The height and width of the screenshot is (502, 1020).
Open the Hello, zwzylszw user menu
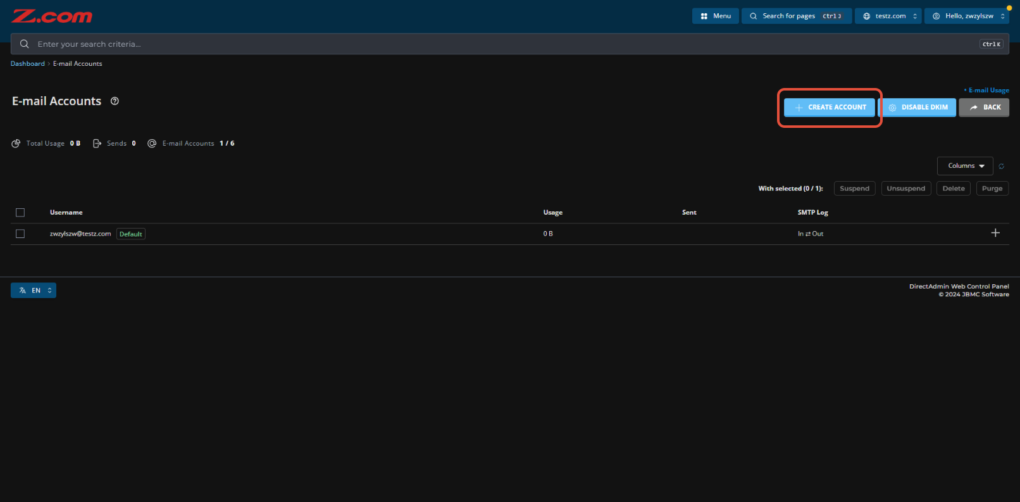click(x=967, y=16)
